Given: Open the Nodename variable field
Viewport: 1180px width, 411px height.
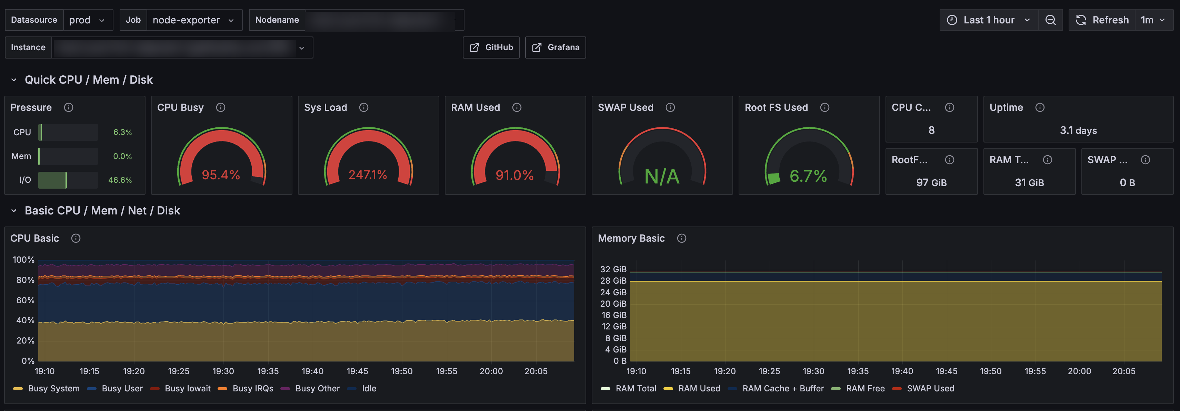Looking at the screenshot, I should pyautogui.click(x=384, y=20).
